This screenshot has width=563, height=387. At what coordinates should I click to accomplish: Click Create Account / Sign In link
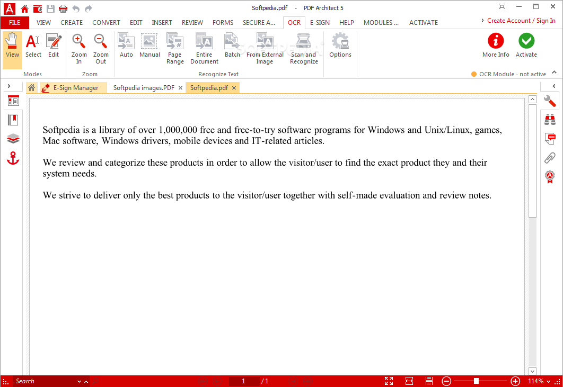click(x=521, y=21)
